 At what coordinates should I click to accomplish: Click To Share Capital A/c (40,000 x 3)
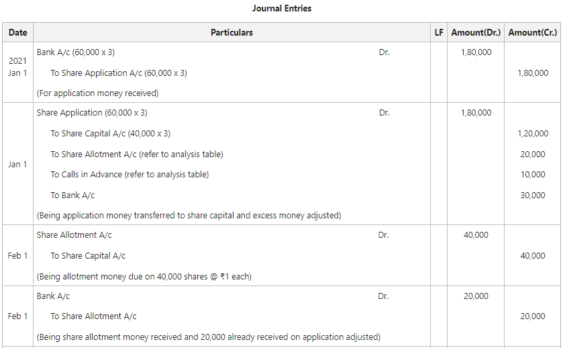[110, 134]
